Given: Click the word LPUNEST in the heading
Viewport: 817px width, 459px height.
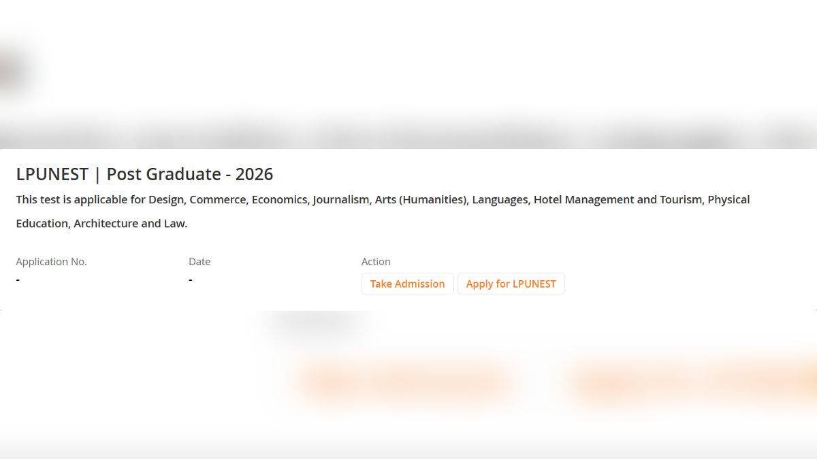Looking at the screenshot, I should [52, 174].
